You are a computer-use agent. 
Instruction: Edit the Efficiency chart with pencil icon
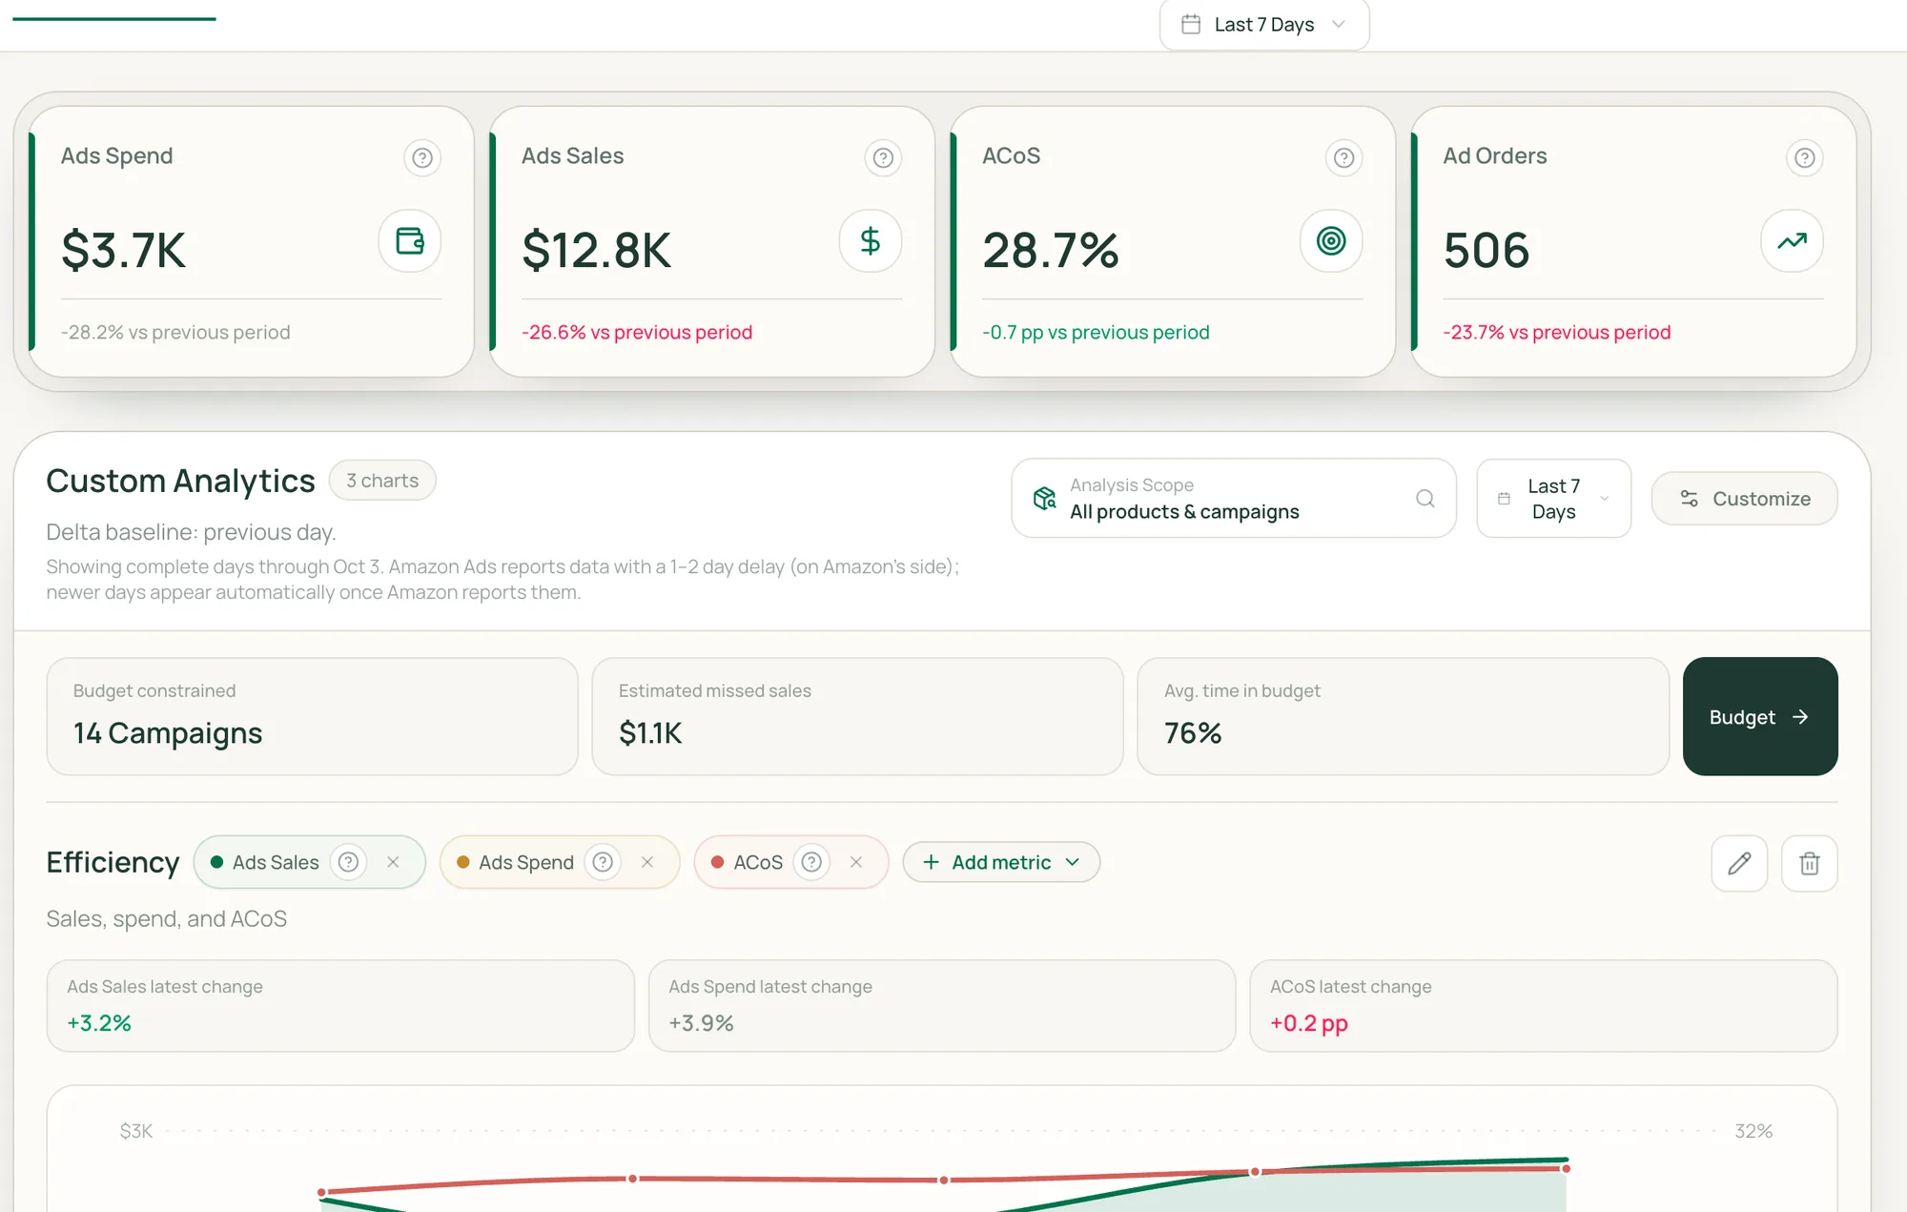(1739, 863)
